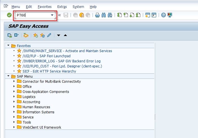Select the Logistics tree label
This screenshot has width=198, height=138.
click(x=29, y=97)
